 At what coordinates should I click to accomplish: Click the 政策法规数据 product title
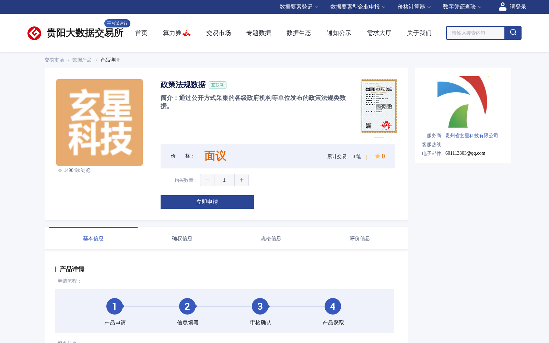[x=183, y=85]
